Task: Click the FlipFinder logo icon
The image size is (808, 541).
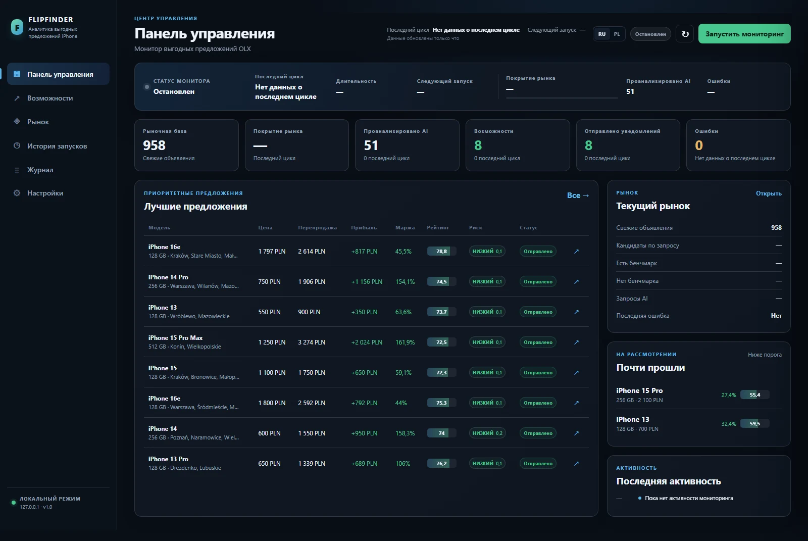Action: click(17, 27)
